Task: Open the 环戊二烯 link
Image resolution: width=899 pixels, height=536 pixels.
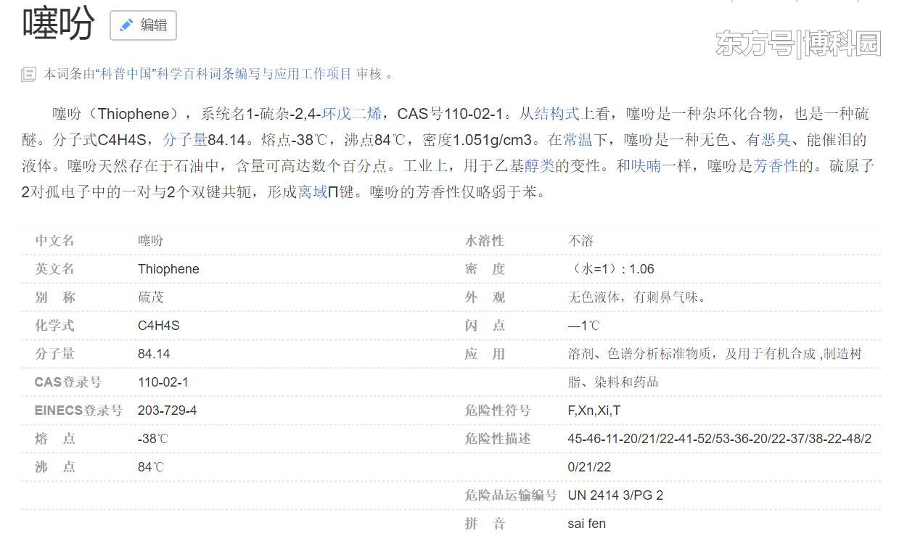Action: (x=352, y=114)
